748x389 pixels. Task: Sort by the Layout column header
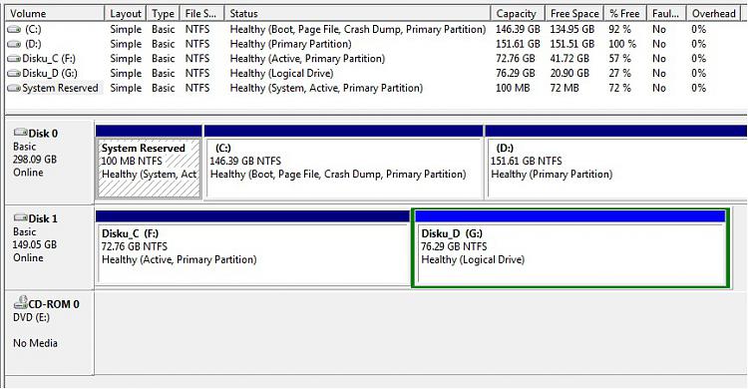point(126,13)
